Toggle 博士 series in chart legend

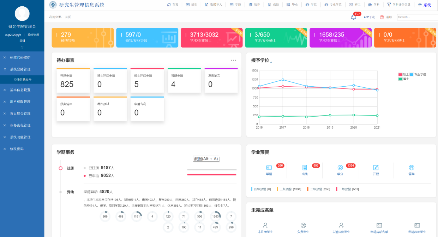(x=401, y=79)
